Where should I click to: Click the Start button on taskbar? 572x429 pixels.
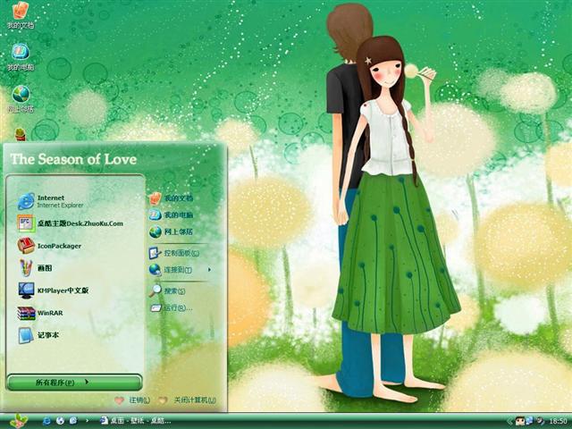18,421
